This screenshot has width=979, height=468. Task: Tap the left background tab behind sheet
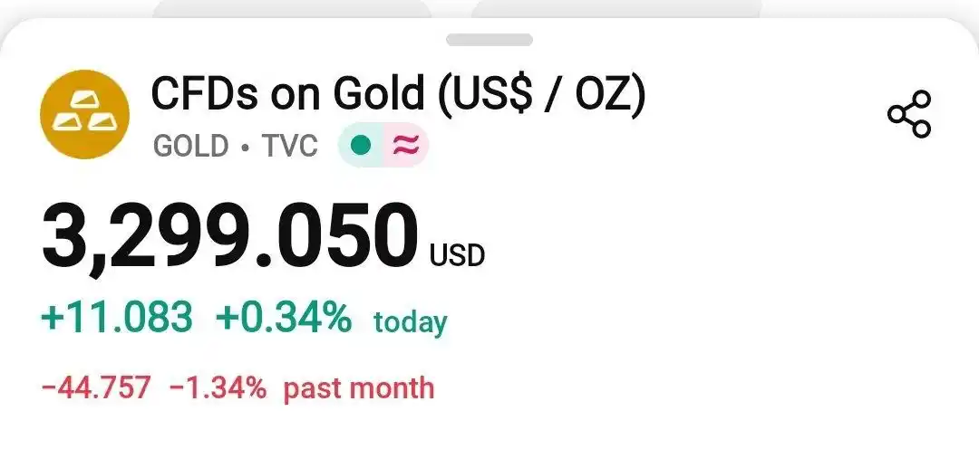[292, 8]
